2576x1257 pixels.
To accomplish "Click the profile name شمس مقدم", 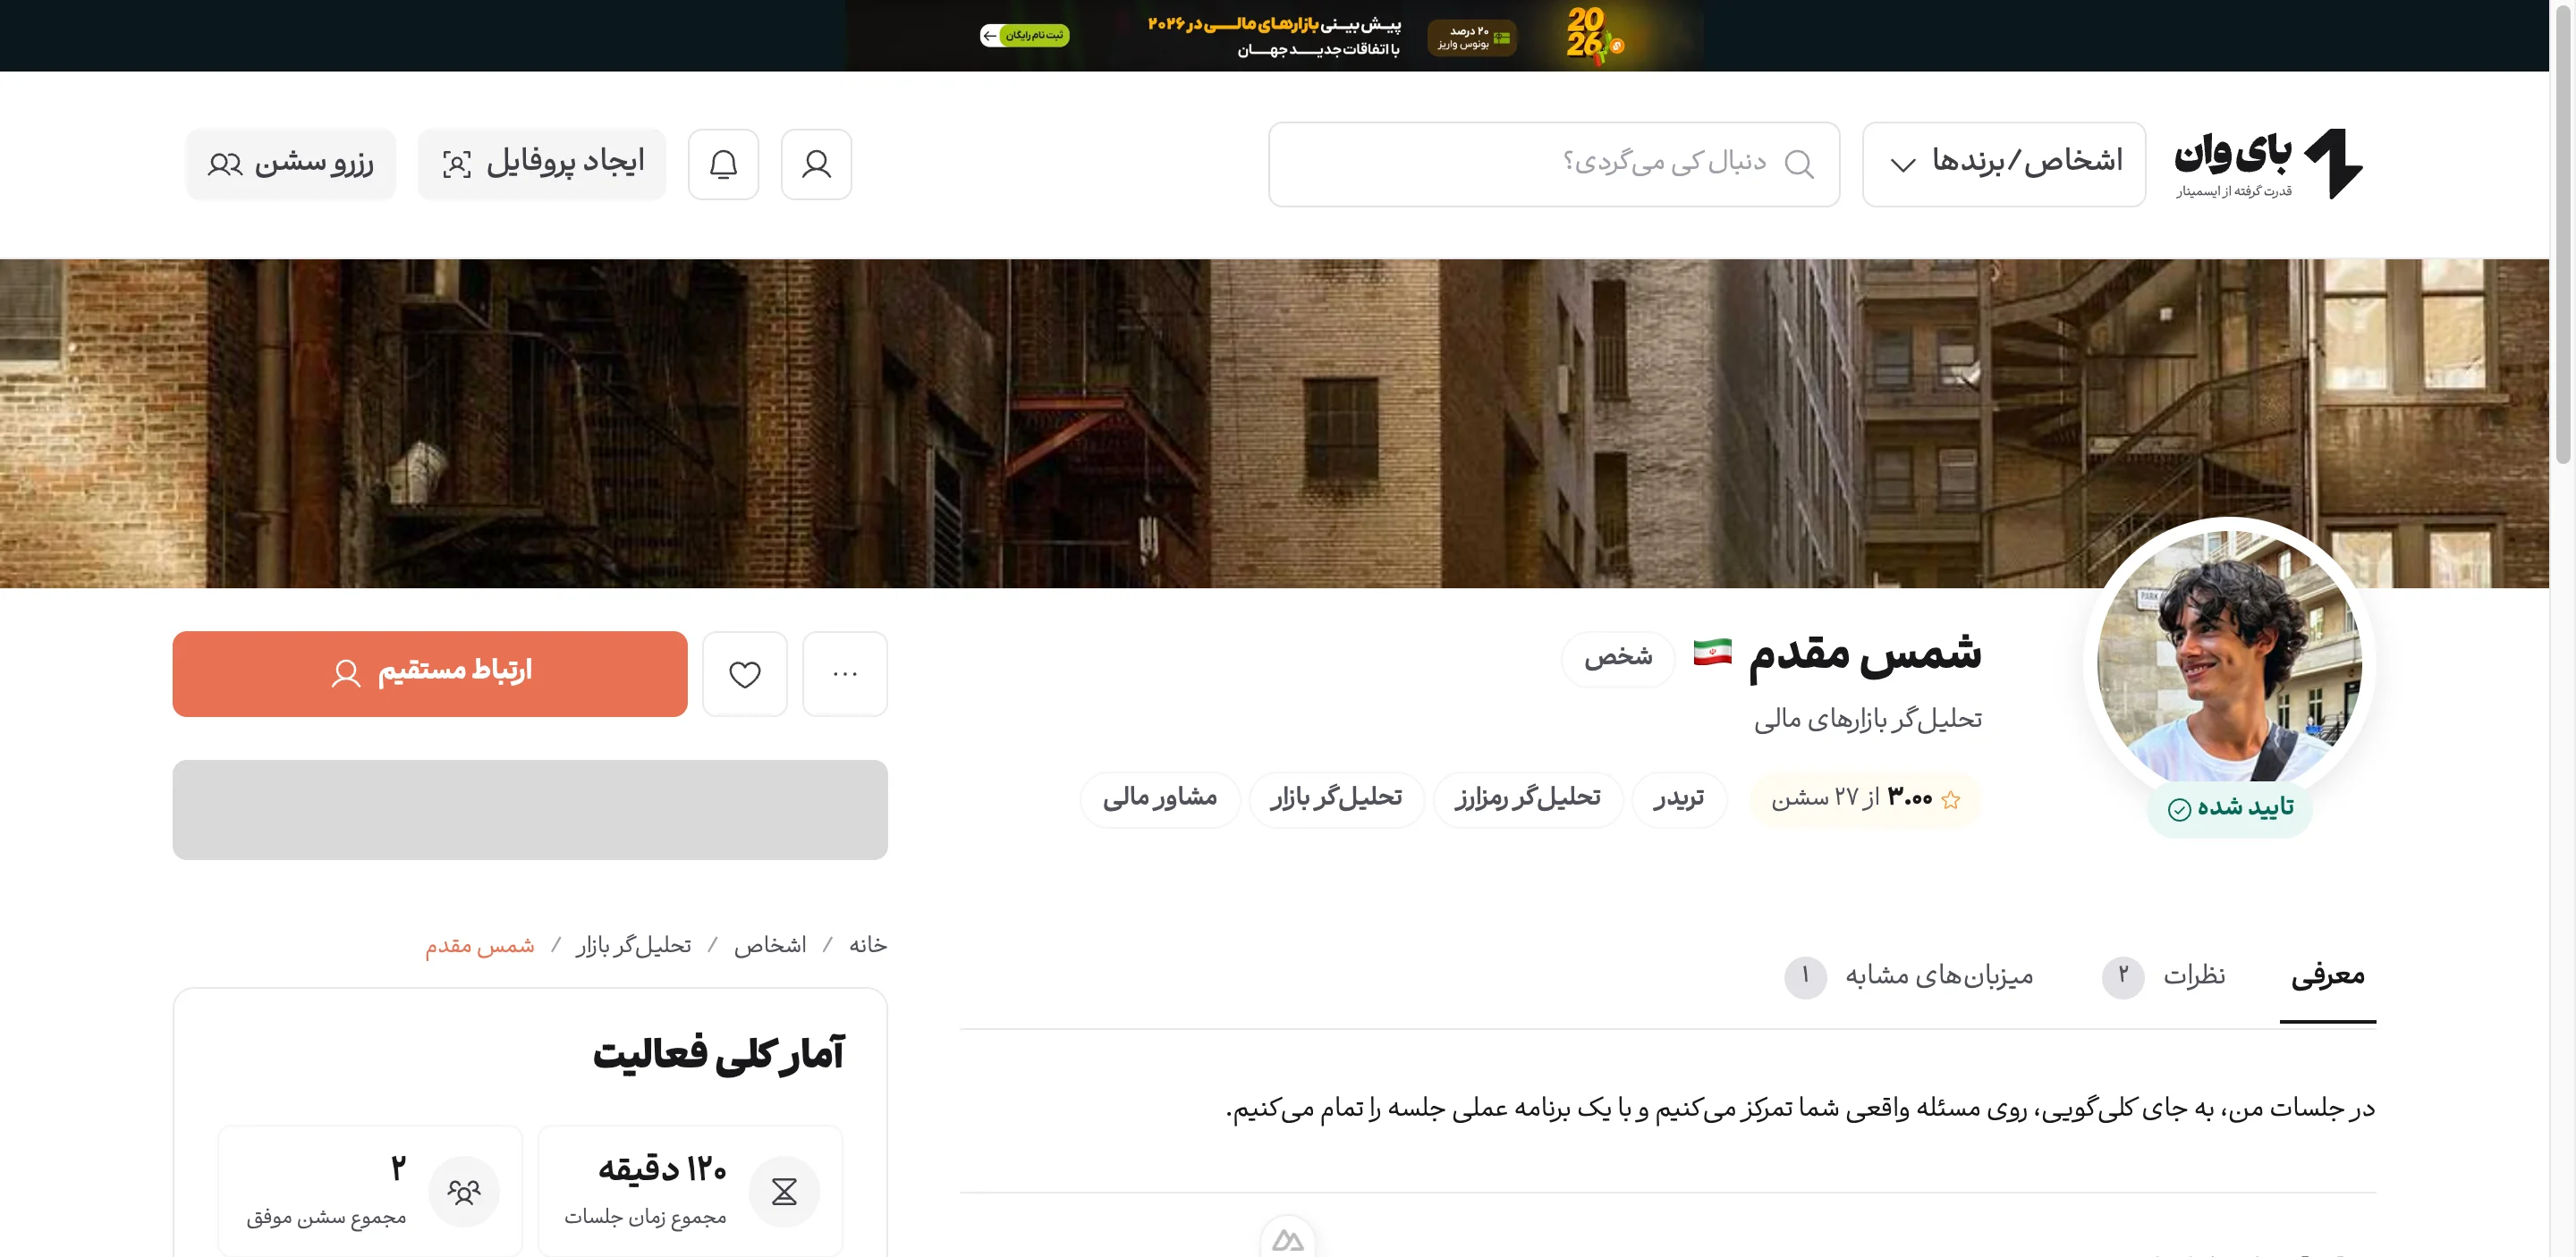I will pyautogui.click(x=1865, y=654).
